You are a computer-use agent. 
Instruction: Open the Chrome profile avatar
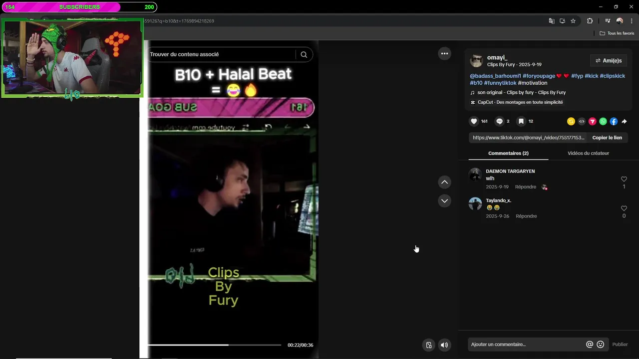(x=620, y=21)
